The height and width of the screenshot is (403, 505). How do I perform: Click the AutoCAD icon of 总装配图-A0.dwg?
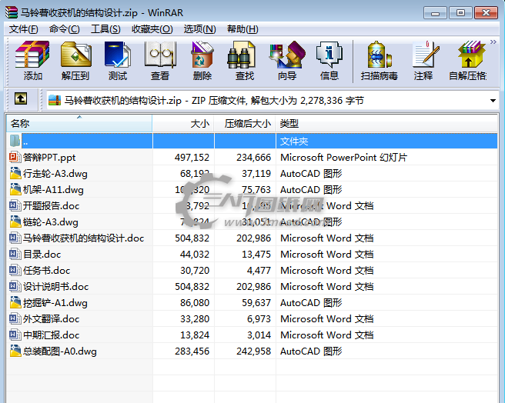point(15,351)
